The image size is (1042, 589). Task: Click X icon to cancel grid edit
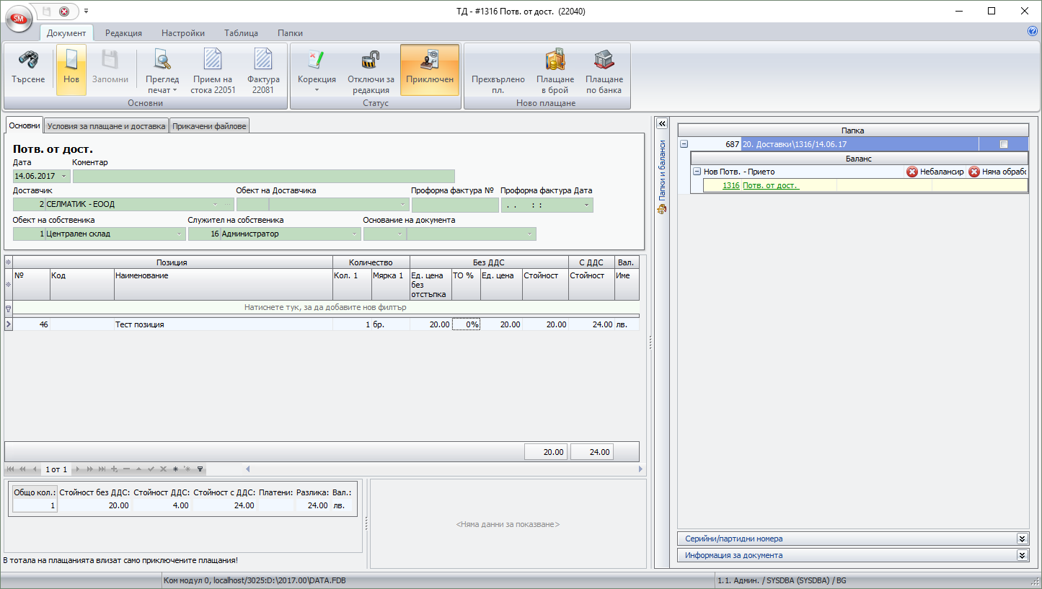(x=163, y=469)
